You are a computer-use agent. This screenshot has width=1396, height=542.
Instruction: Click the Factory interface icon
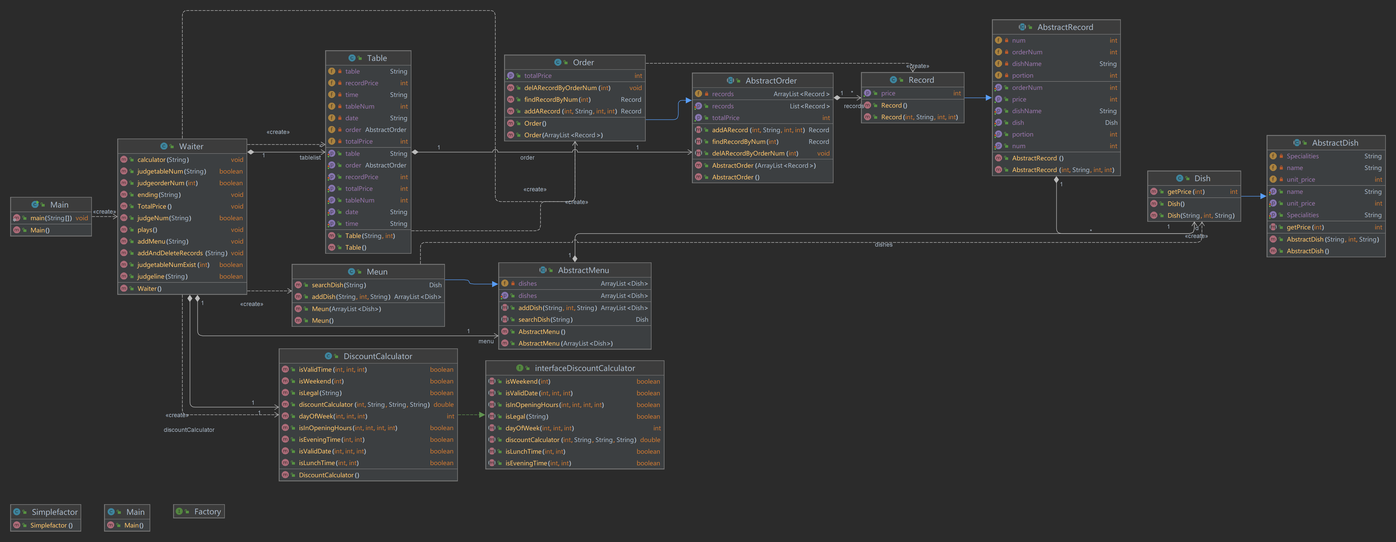[179, 511]
